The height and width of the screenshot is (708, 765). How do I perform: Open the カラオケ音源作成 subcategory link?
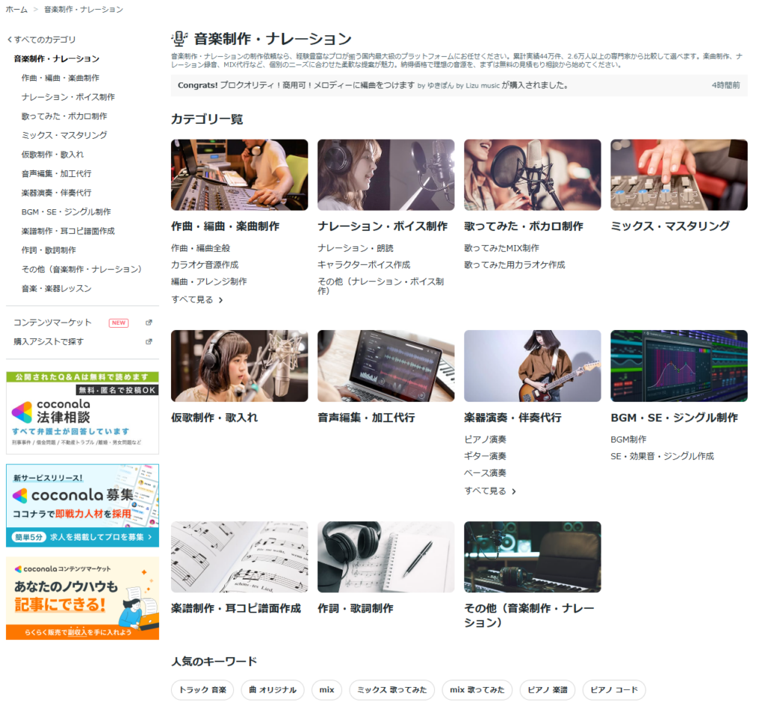(205, 264)
